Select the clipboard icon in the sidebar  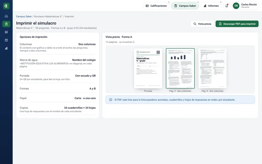click(6, 24)
